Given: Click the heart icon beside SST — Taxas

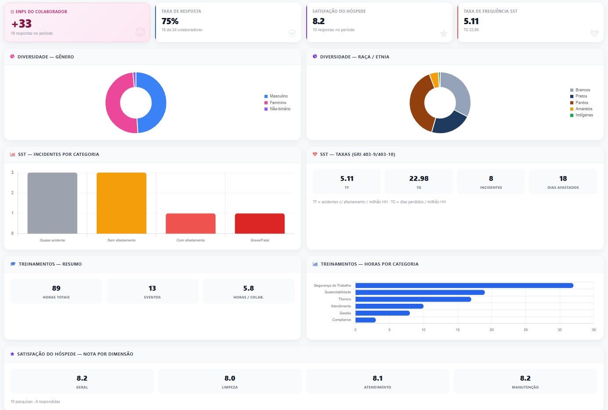Looking at the screenshot, I should (x=315, y=155).
